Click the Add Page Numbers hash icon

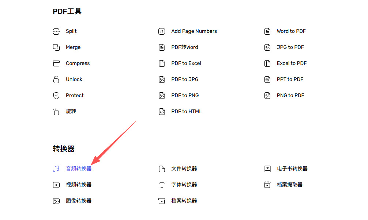pos(162,31)
